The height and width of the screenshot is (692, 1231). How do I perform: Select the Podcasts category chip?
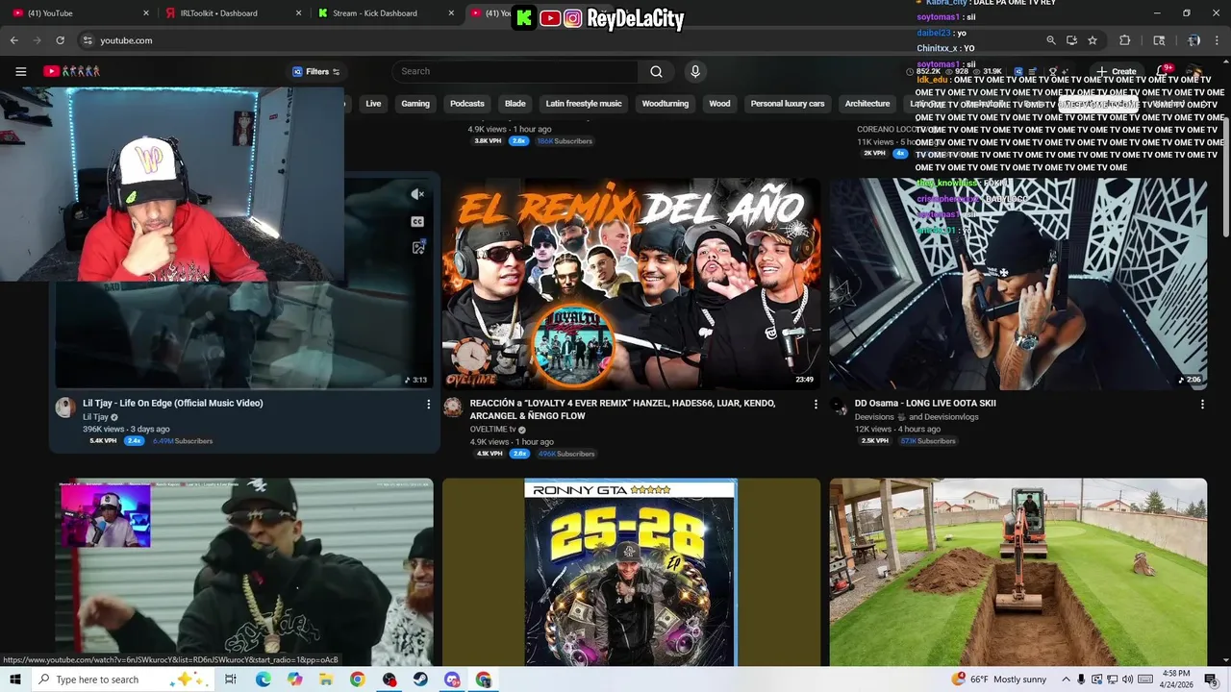tap(467, 104)
